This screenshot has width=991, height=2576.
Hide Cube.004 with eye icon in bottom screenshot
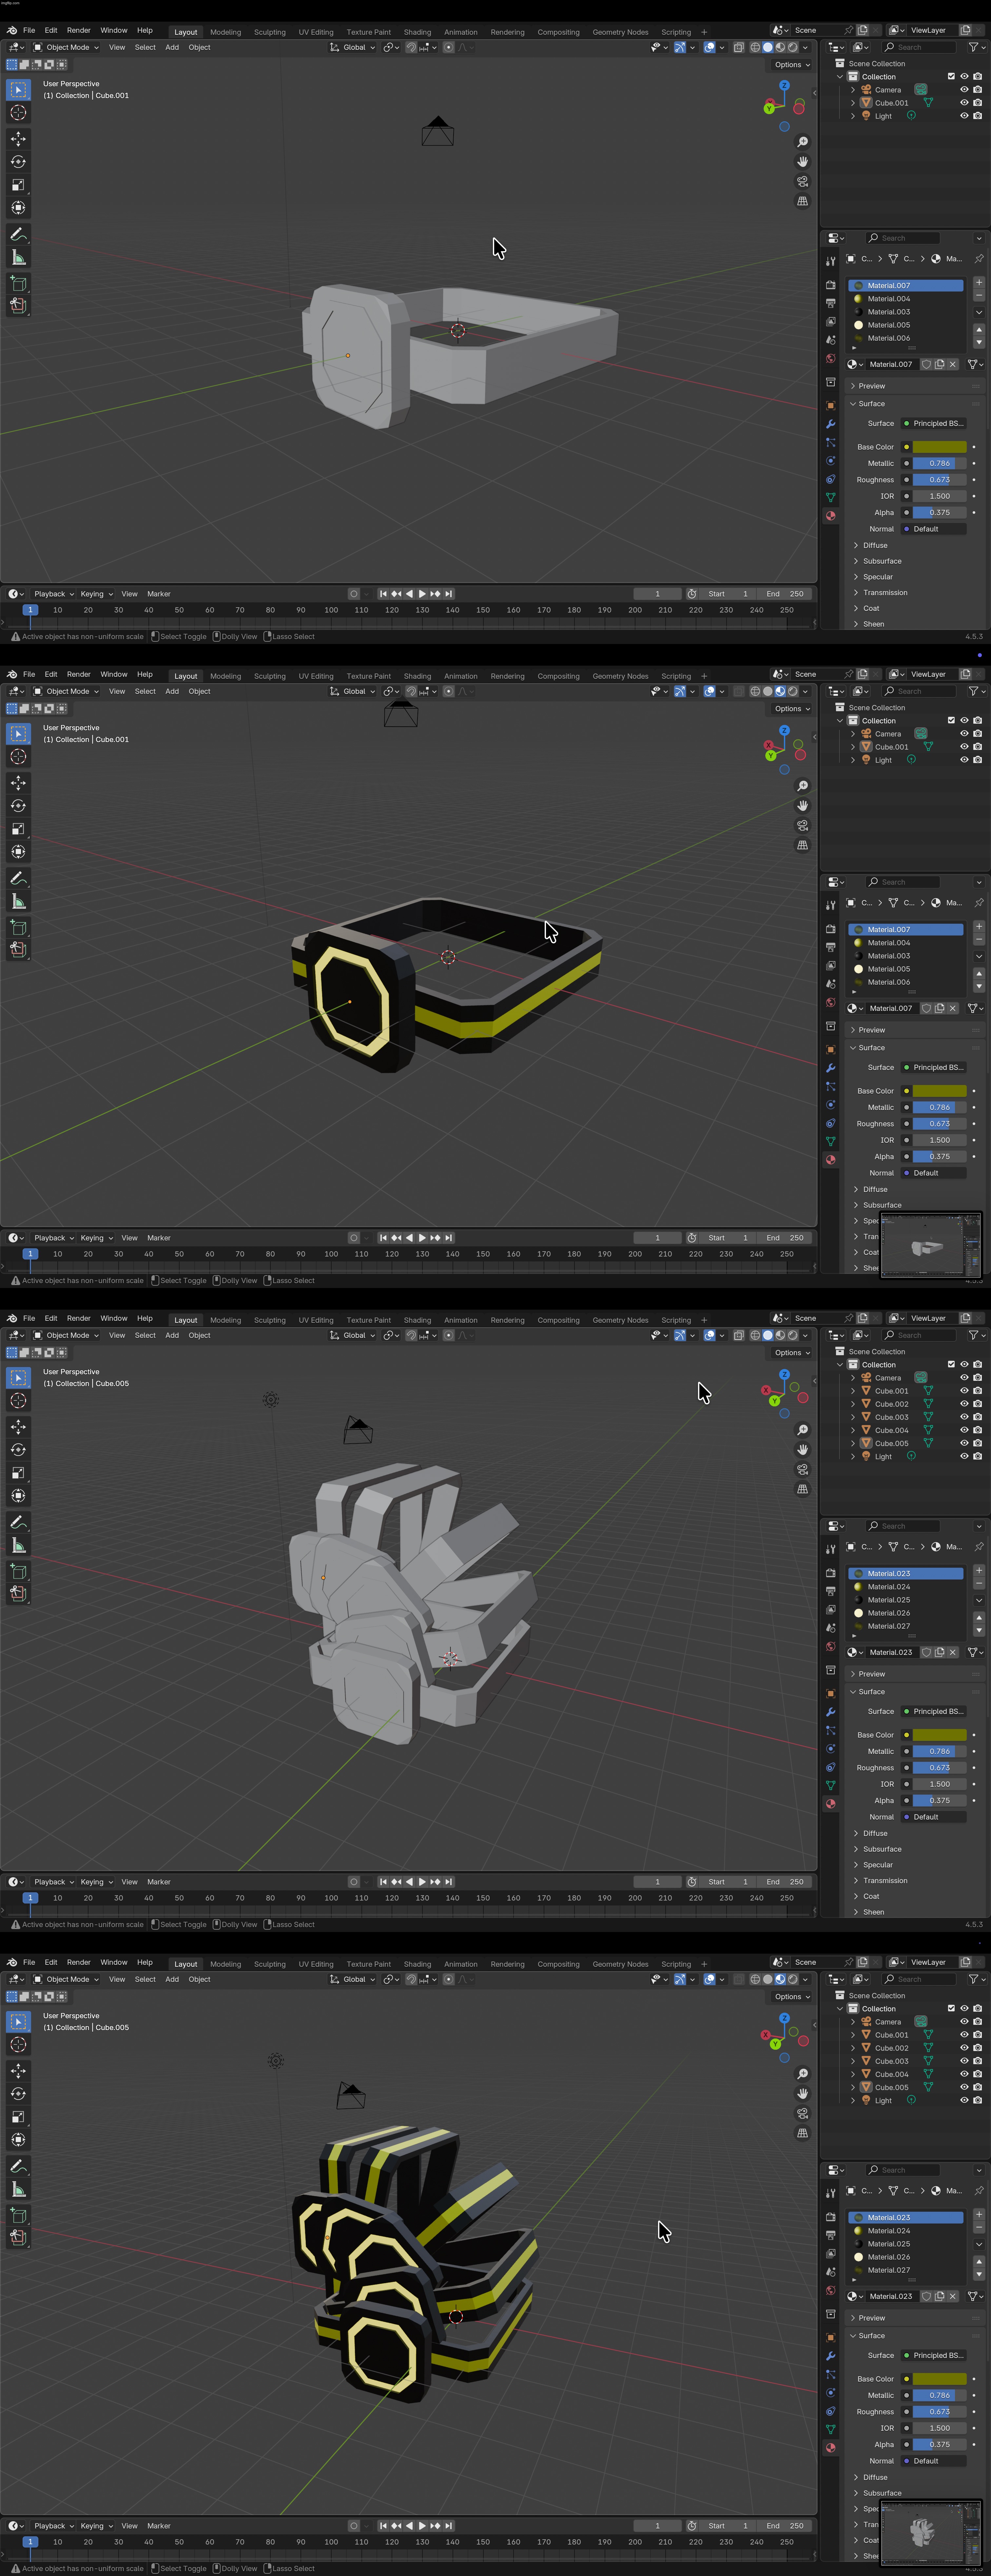tap(964, 2074)
